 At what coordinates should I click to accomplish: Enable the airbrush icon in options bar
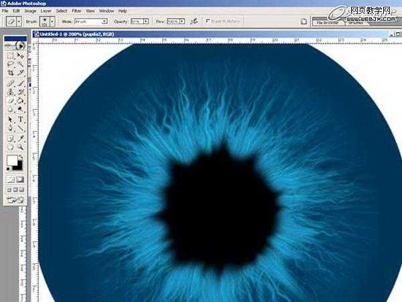tap(194, 21)
